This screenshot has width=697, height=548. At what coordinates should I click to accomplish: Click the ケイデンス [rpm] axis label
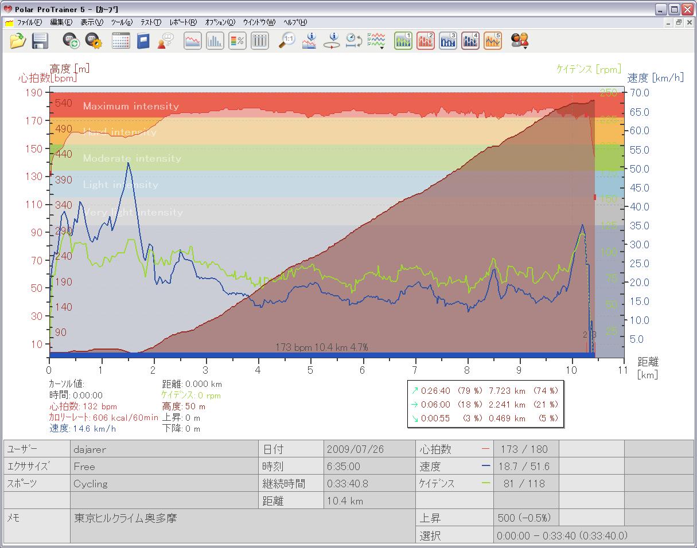(x=589, y=69)
